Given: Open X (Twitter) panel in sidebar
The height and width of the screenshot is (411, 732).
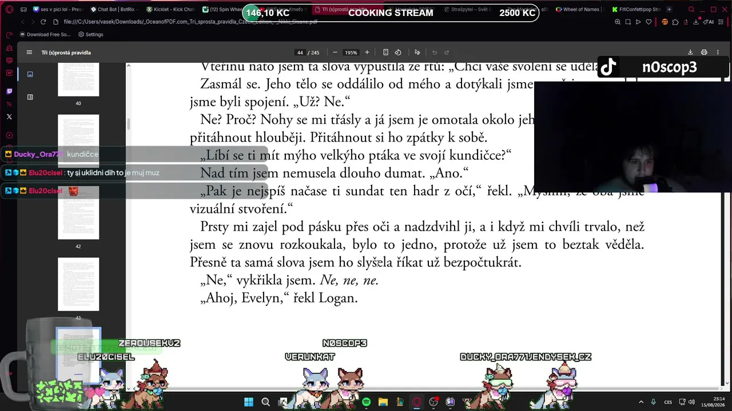Looking at the screenshot, I should coord(9,117).
